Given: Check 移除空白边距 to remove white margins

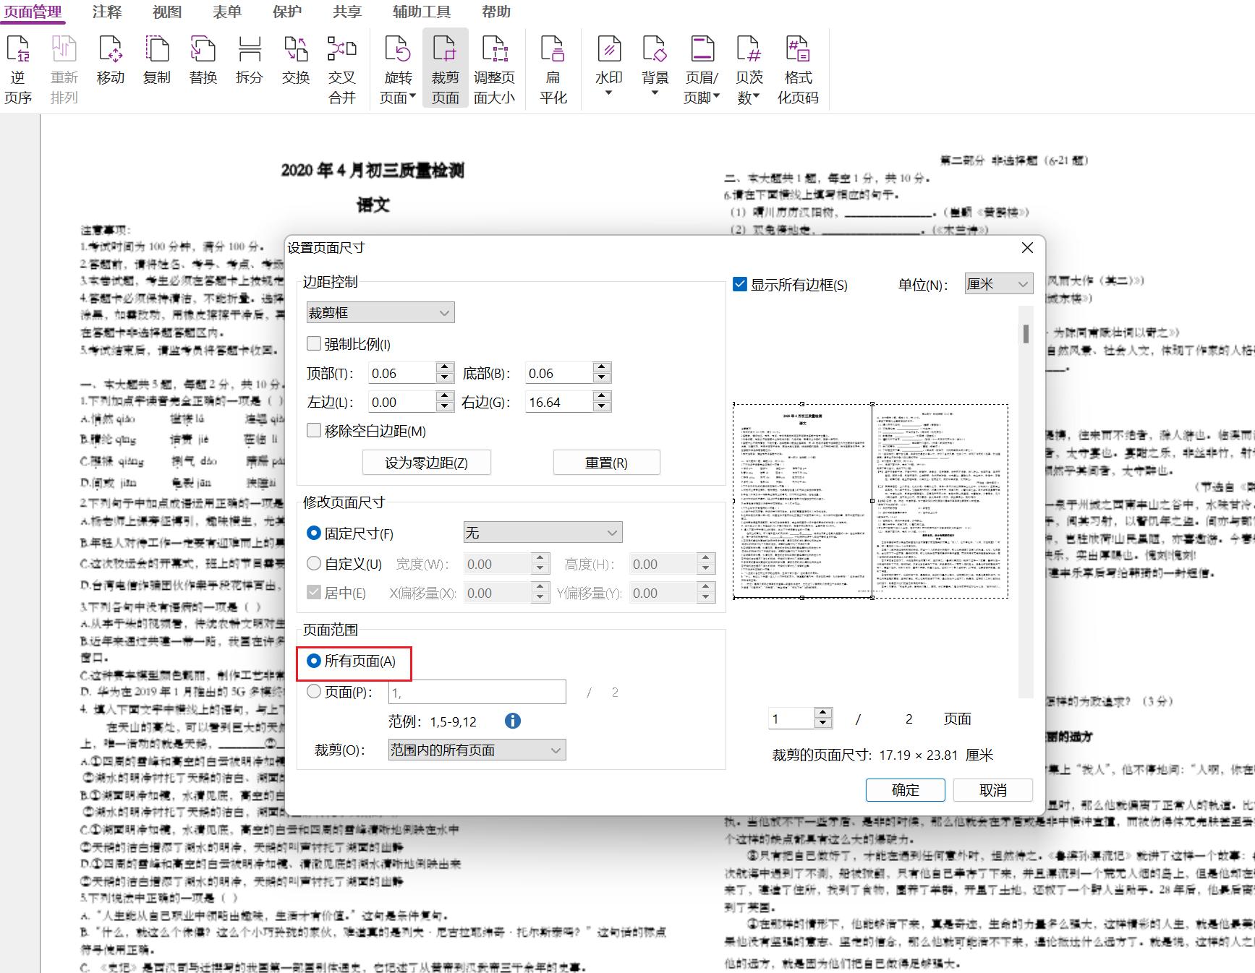Looking at the screenshot, I should (314, 430).
